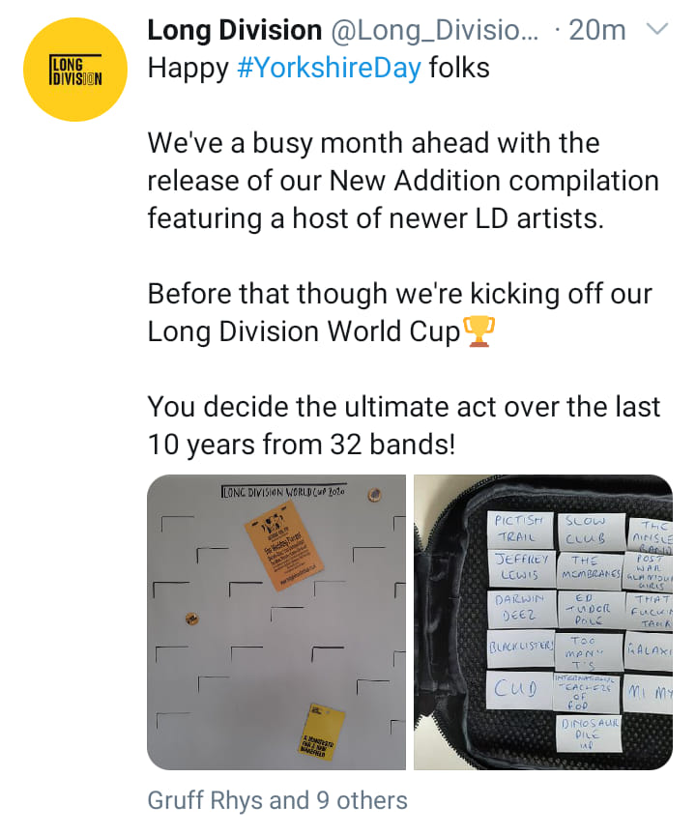Open the Long Division profile avatar
The image size is (696, 835).
(75, 70)
